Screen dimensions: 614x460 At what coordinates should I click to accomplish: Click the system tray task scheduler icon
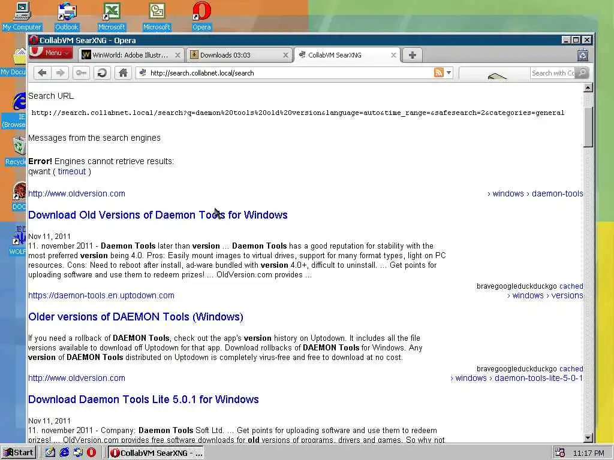click(559, 453)
